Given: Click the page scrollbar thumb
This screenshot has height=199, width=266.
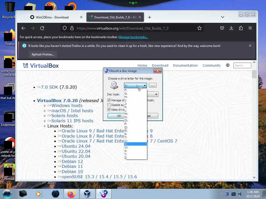Looking at the screenshot, I should 254,74.
